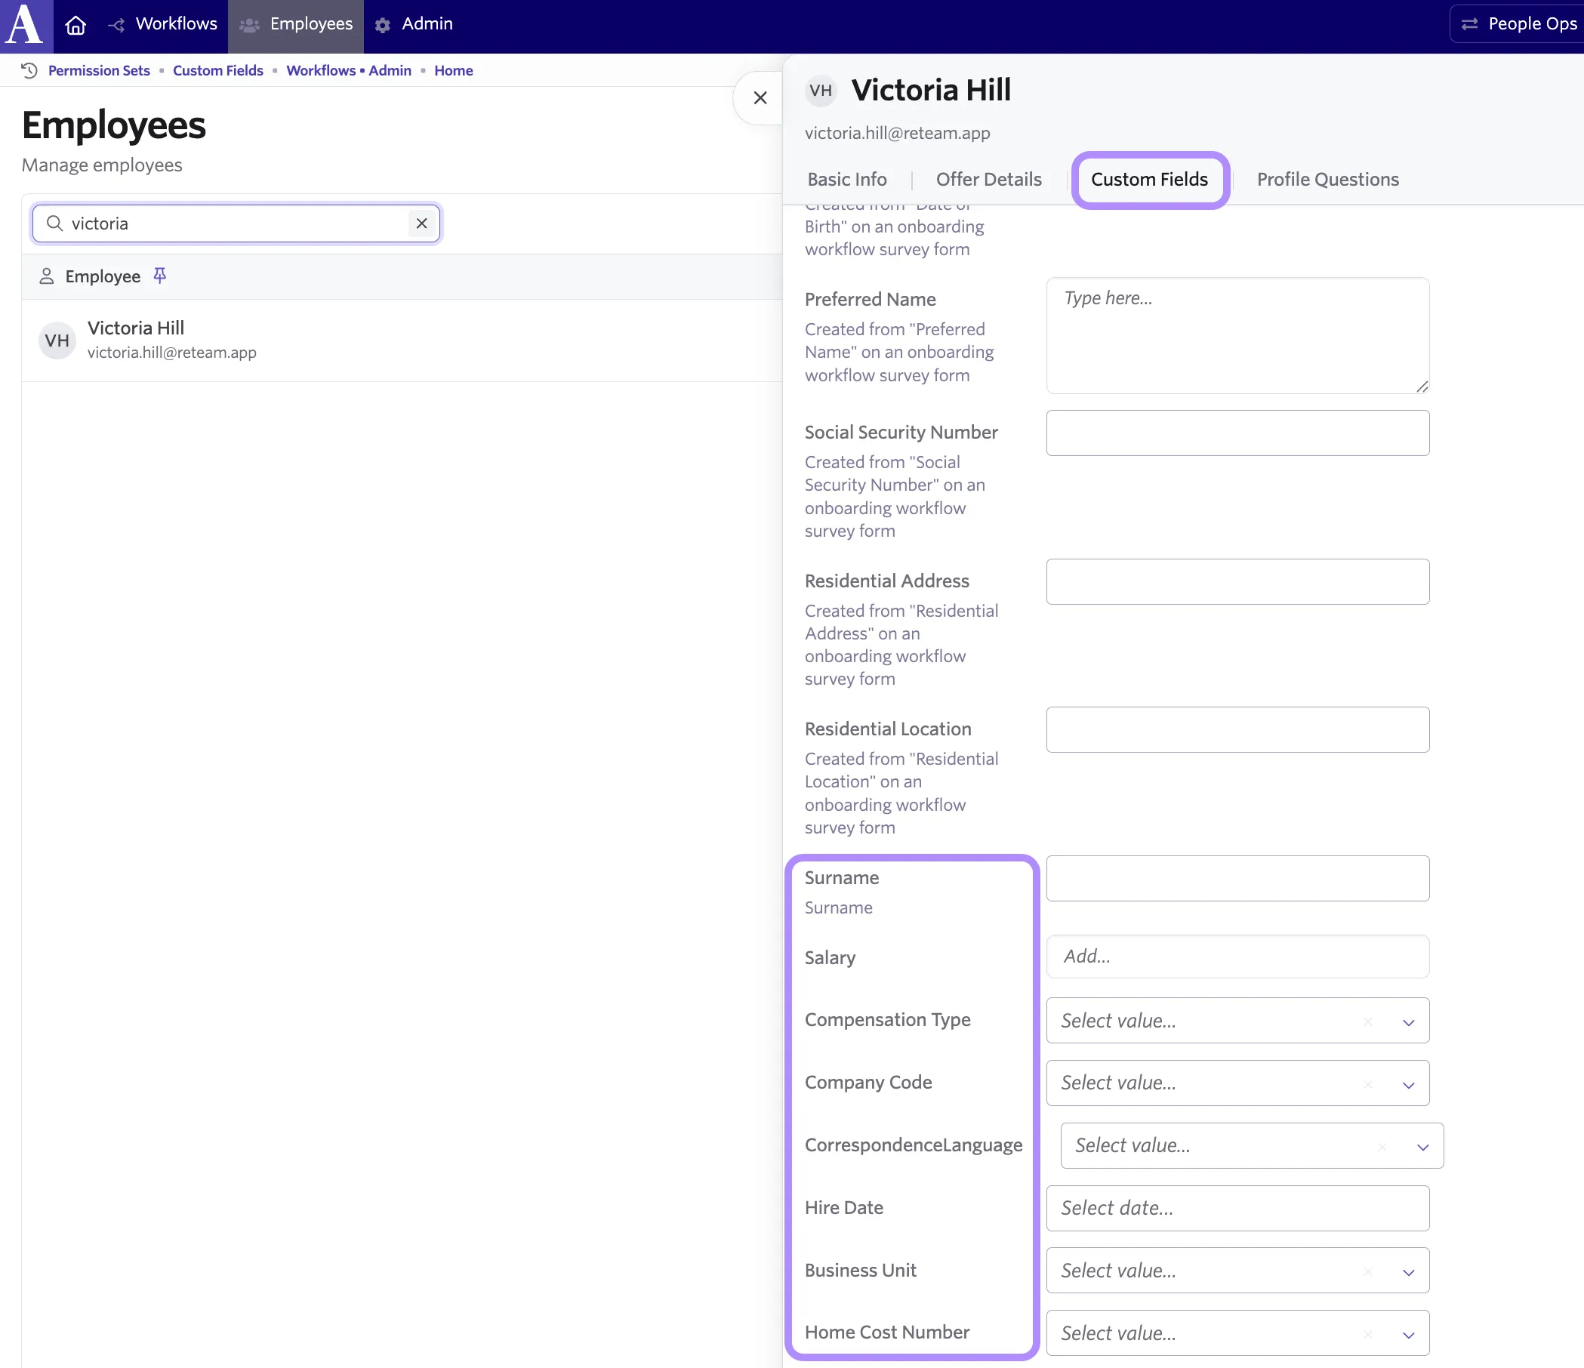This screenshot has height=1368, width=1584.
Task: Follow the Home breadcrumb link
Action: tap(453, 70)
